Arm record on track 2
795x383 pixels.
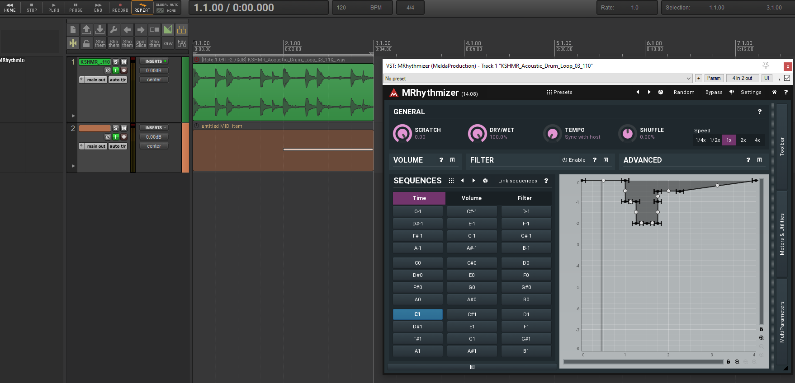(x=124, y=137)
